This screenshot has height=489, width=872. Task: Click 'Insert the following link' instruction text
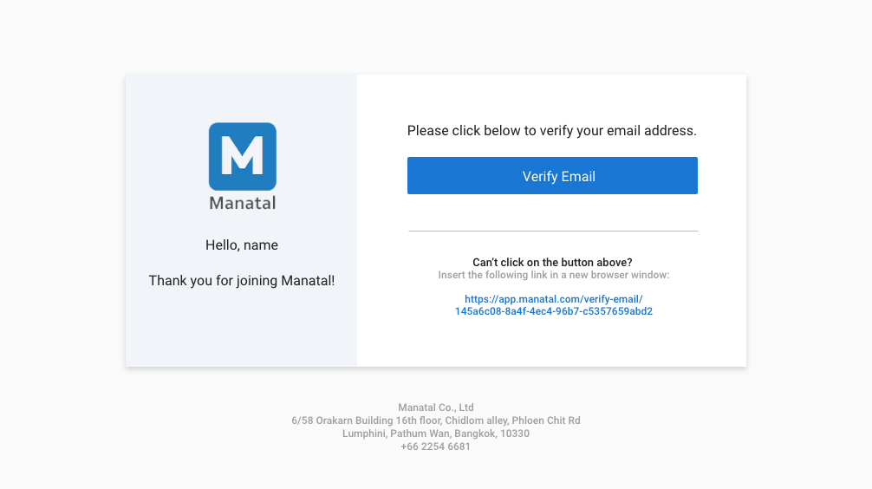click(x=553, y=275)
